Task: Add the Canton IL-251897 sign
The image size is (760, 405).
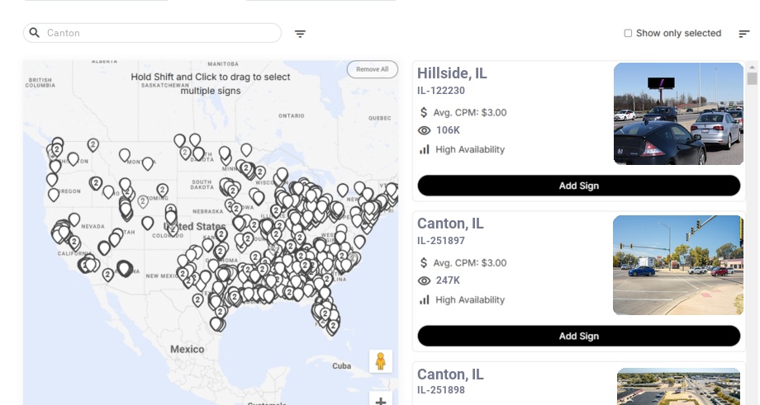Action: 578,336
